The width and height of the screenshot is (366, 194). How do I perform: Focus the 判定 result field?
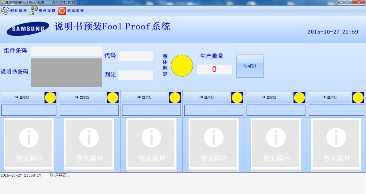[136, 75]
